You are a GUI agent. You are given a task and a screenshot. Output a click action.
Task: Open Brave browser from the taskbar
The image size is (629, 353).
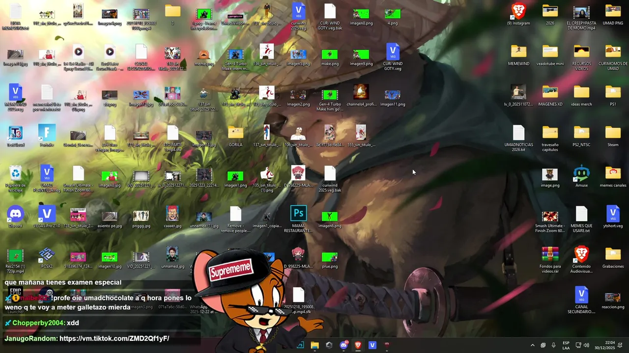358,345
